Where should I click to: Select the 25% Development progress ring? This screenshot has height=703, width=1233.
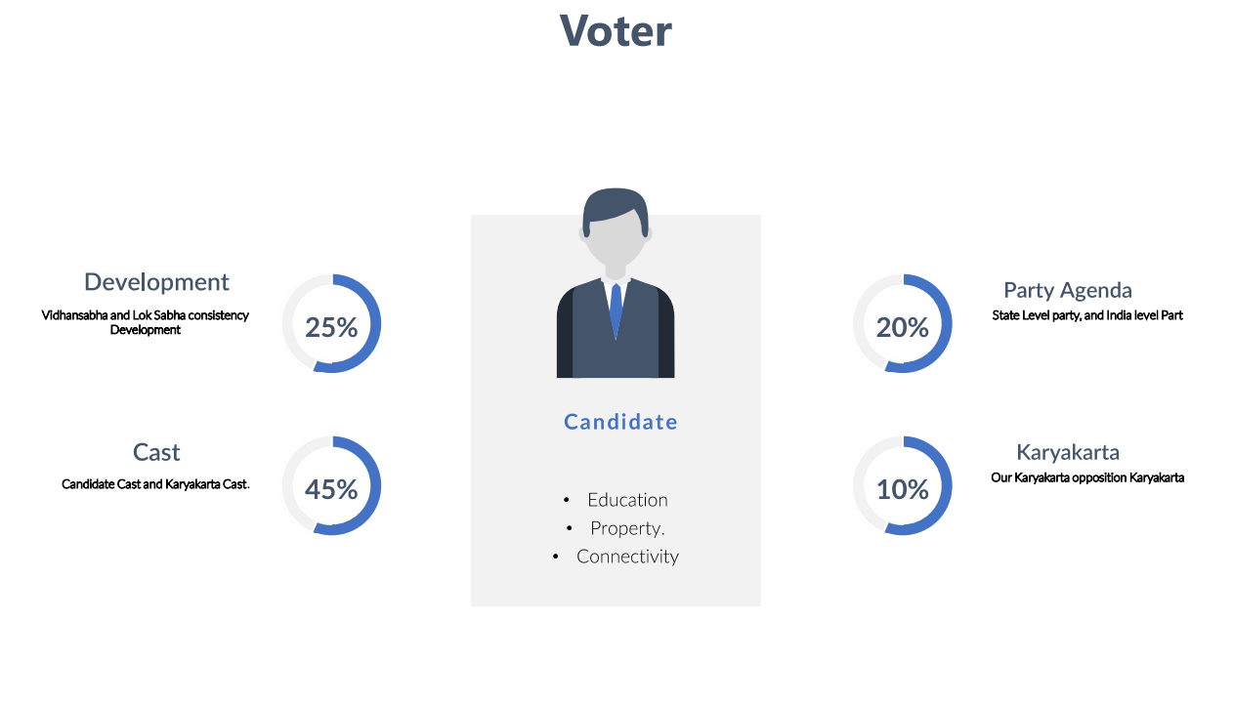tap(331, 323)
